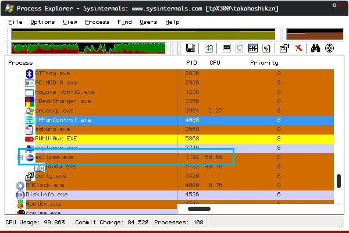Click the Commit Charge 84.52% status entry
Screen dimensions: 349x233
(112, 223)
